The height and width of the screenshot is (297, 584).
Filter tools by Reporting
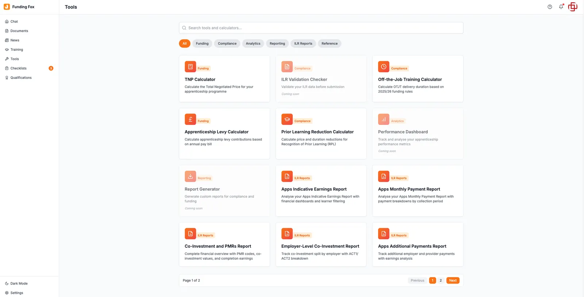click(277, 43)
